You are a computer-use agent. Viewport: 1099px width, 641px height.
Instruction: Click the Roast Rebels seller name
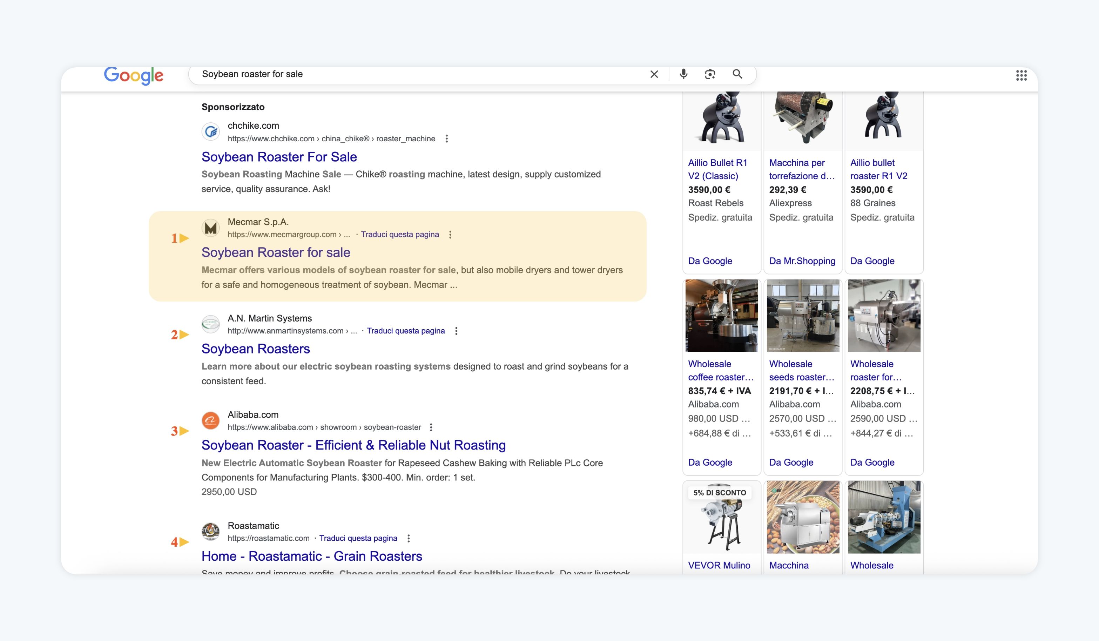716,203
